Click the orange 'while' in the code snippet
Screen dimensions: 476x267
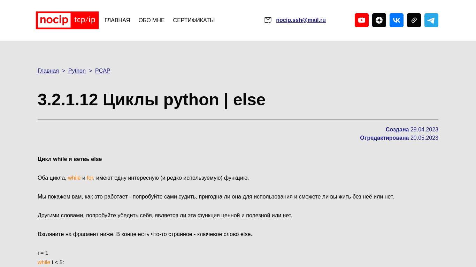(44, 262)
